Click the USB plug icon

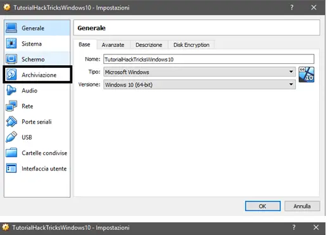click(11, 137)
